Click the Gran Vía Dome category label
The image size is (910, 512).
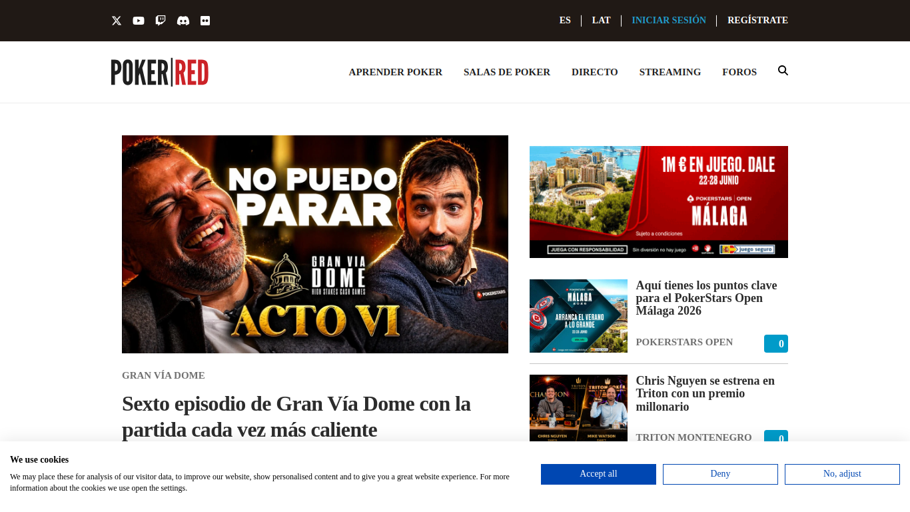click(163, 375)
